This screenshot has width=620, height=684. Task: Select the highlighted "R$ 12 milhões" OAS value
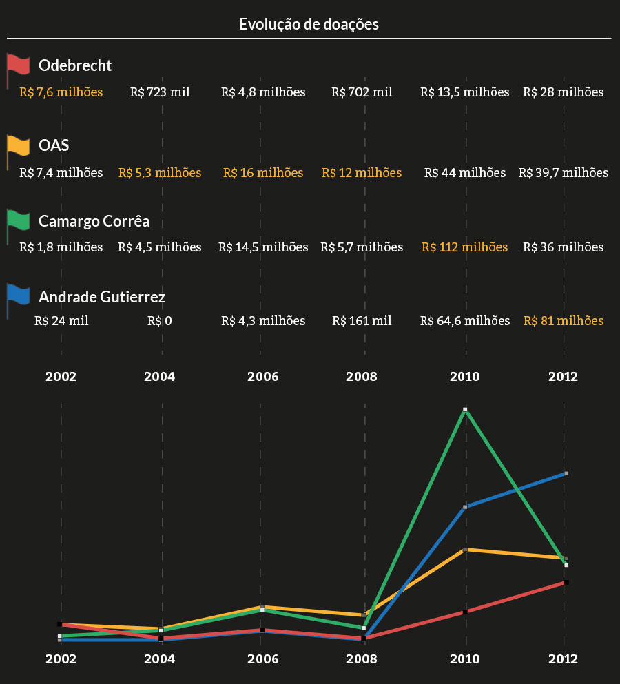[362, 173]
